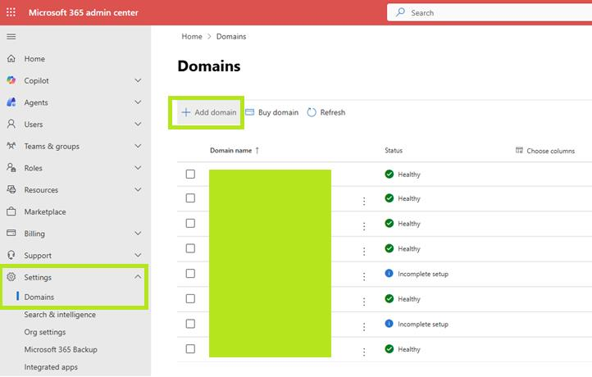Click the Roles icon in sidebar

[x=11, y=167]
